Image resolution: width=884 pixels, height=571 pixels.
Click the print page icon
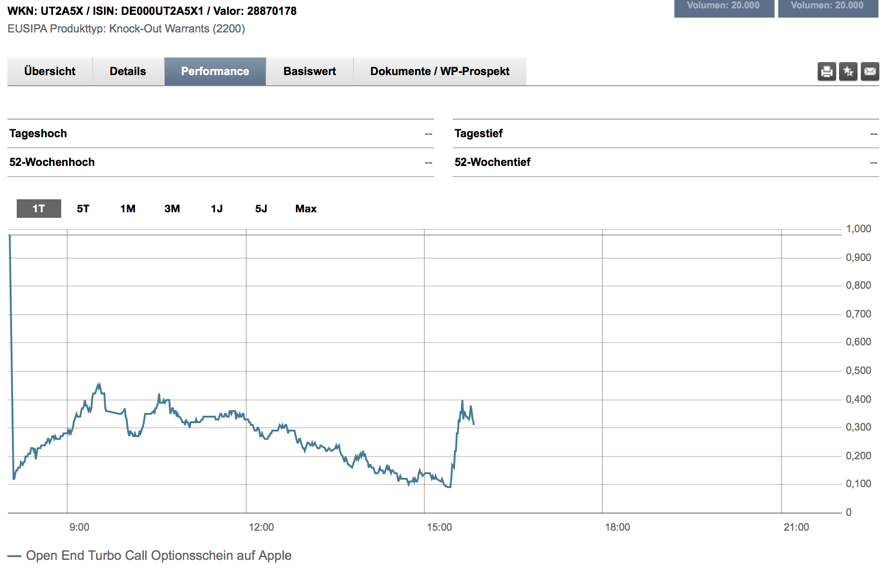(x=826, y=71)
